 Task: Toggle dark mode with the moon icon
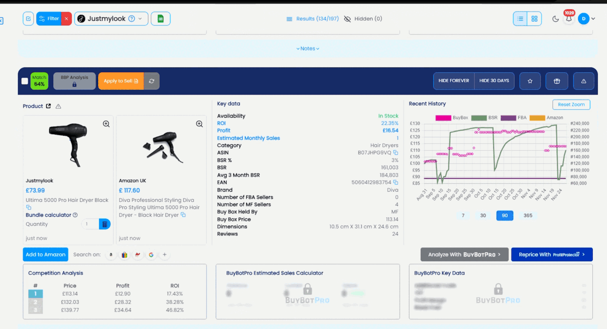pos(555,19)
